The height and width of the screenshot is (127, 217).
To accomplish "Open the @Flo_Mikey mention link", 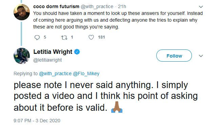I will click(x=86, y=73).
